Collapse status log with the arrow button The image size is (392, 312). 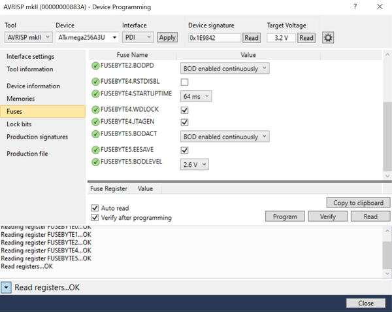(x=6, y=288)
